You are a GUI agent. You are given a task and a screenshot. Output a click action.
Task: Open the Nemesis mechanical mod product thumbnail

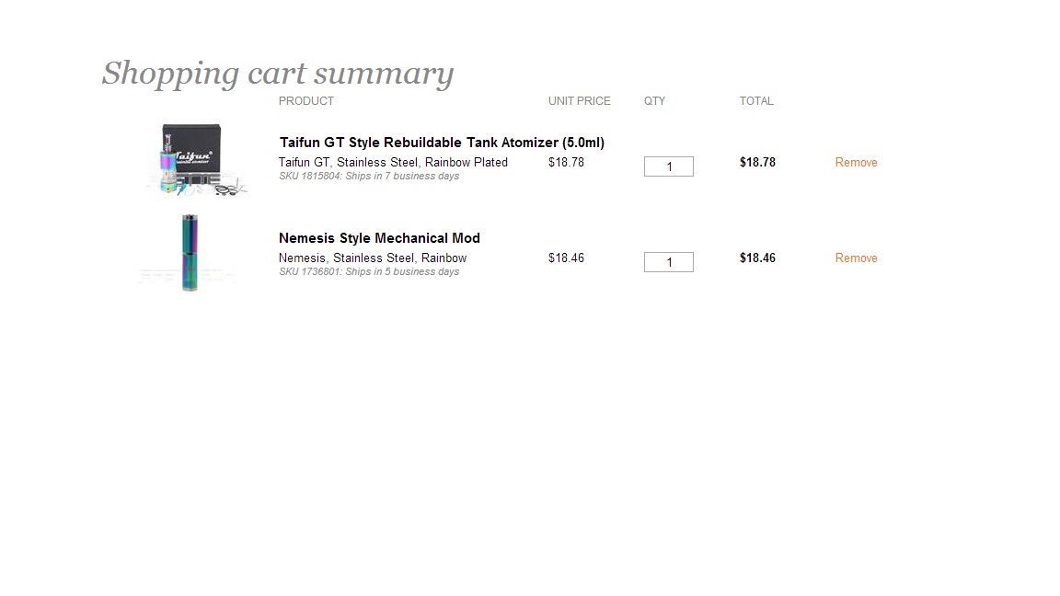point(190,254)
